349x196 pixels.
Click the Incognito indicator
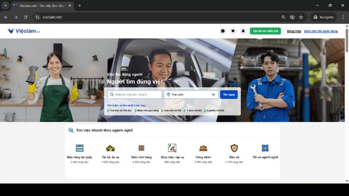[x=323, y=17]
